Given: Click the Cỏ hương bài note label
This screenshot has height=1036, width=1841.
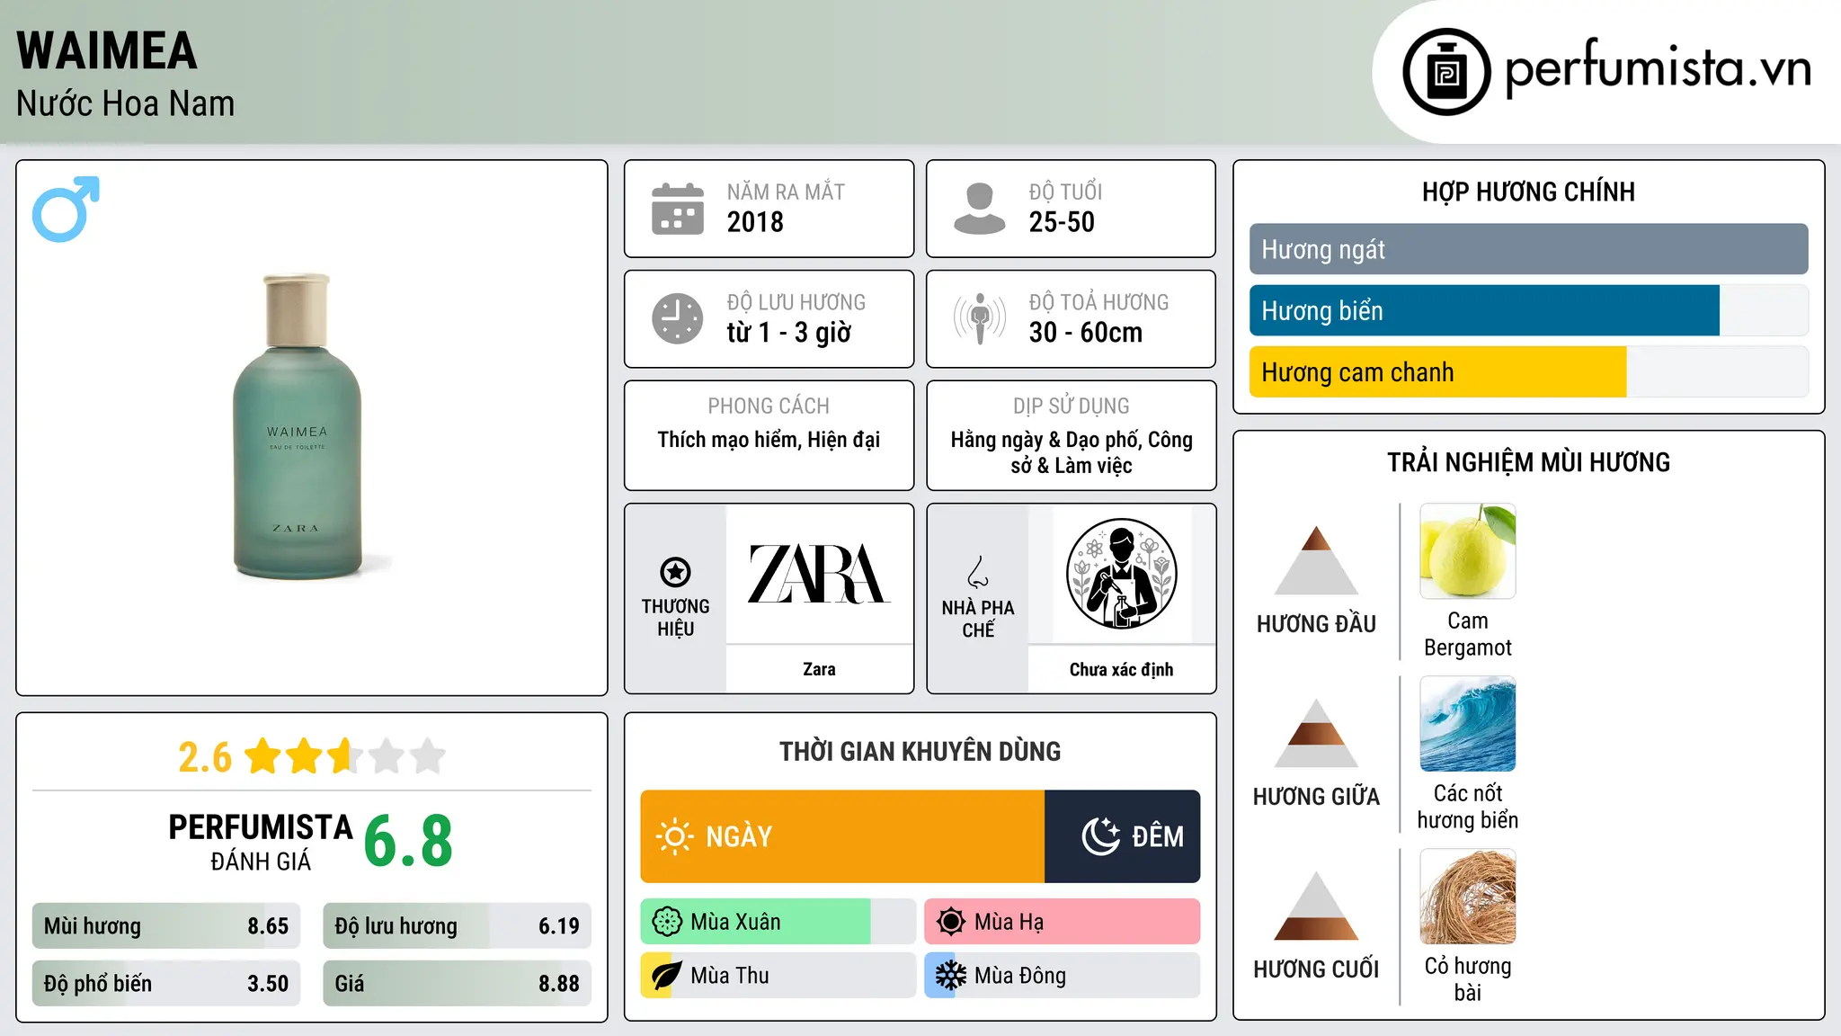Looking at the screenshot, I should (1468, 979).
